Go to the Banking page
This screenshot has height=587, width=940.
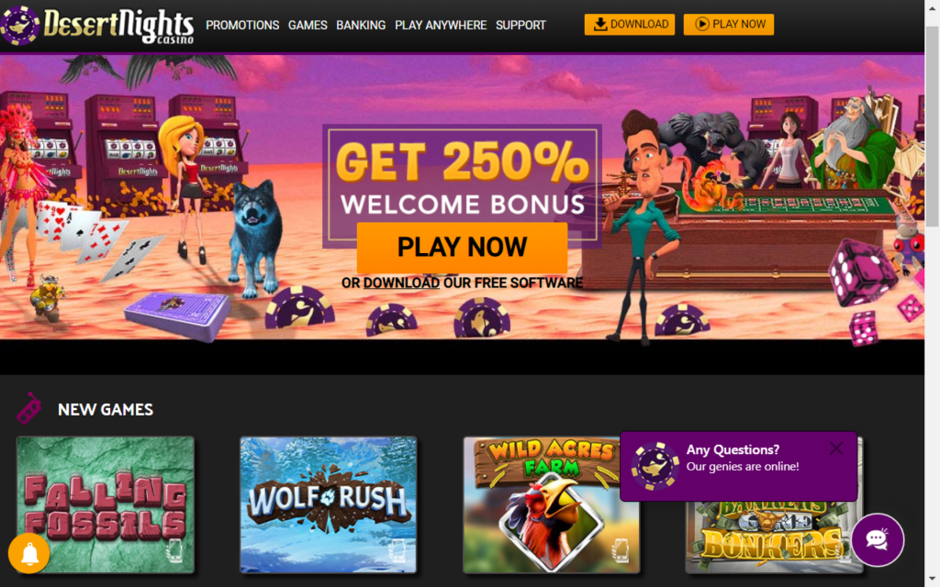[361, 25]
